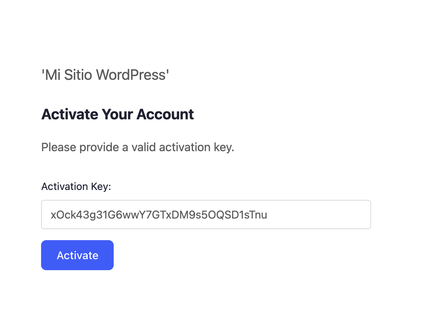Click the 'Please provide a valid activation key' message

(x=138, y=148)
